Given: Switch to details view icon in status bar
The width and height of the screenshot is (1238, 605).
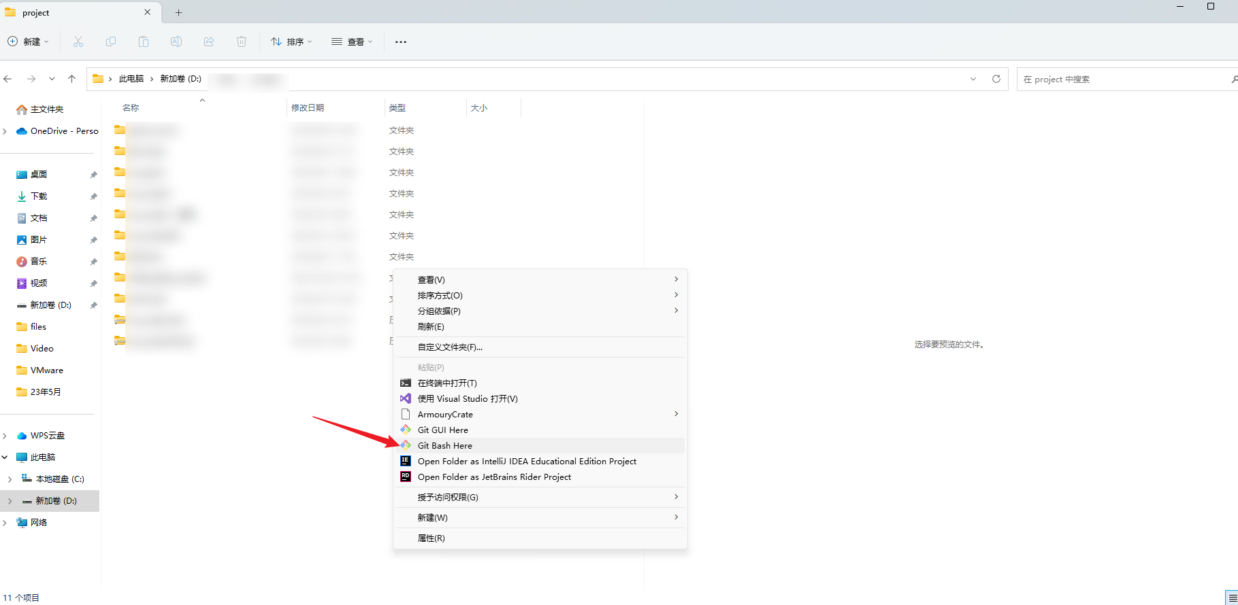Looking at the screenshot, I should coord(1233,598).
